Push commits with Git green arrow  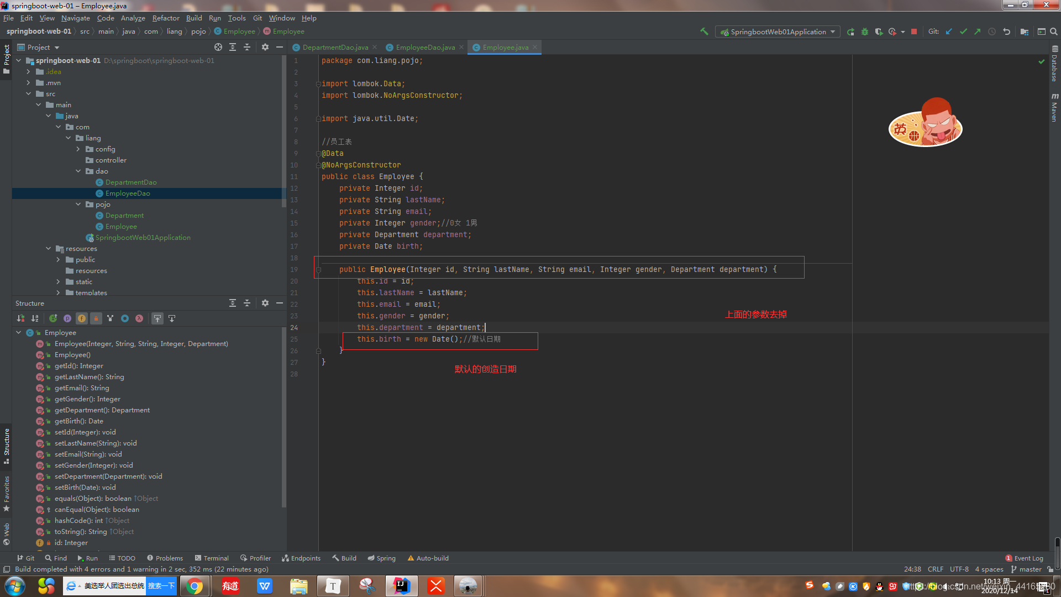point(978,32)
